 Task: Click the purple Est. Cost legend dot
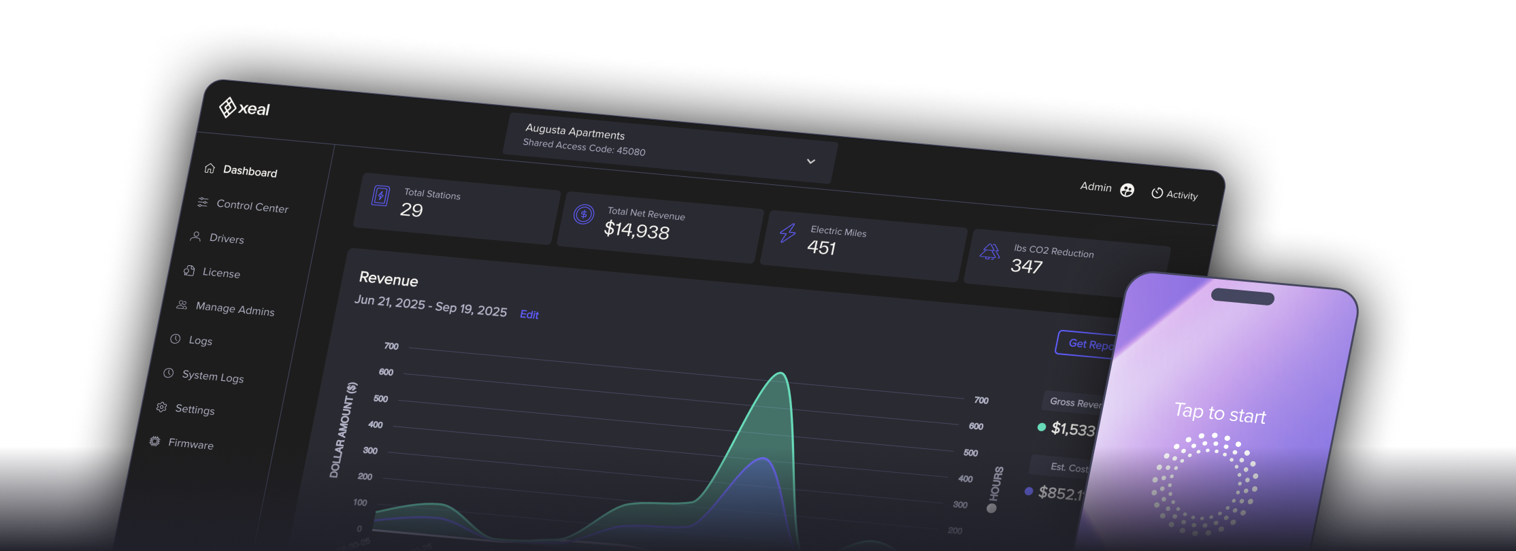1029,491
